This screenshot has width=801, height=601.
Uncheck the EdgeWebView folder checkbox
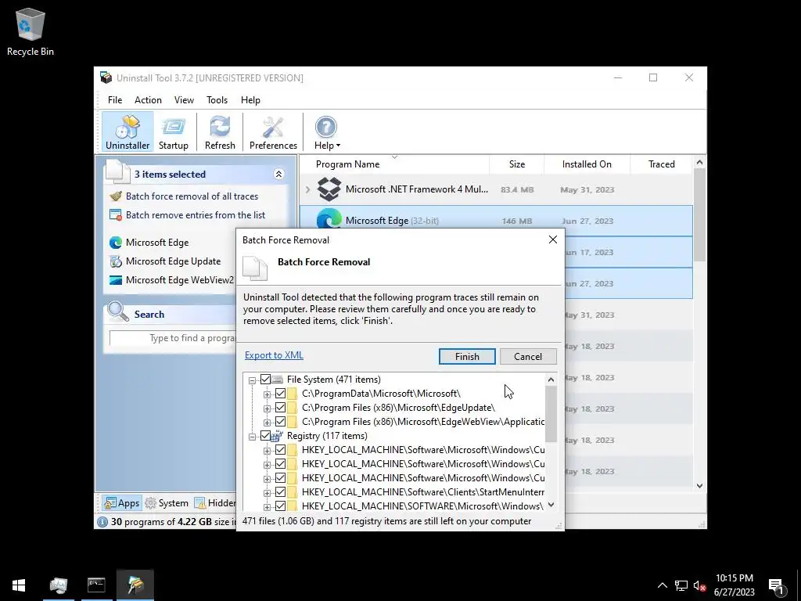280,422
